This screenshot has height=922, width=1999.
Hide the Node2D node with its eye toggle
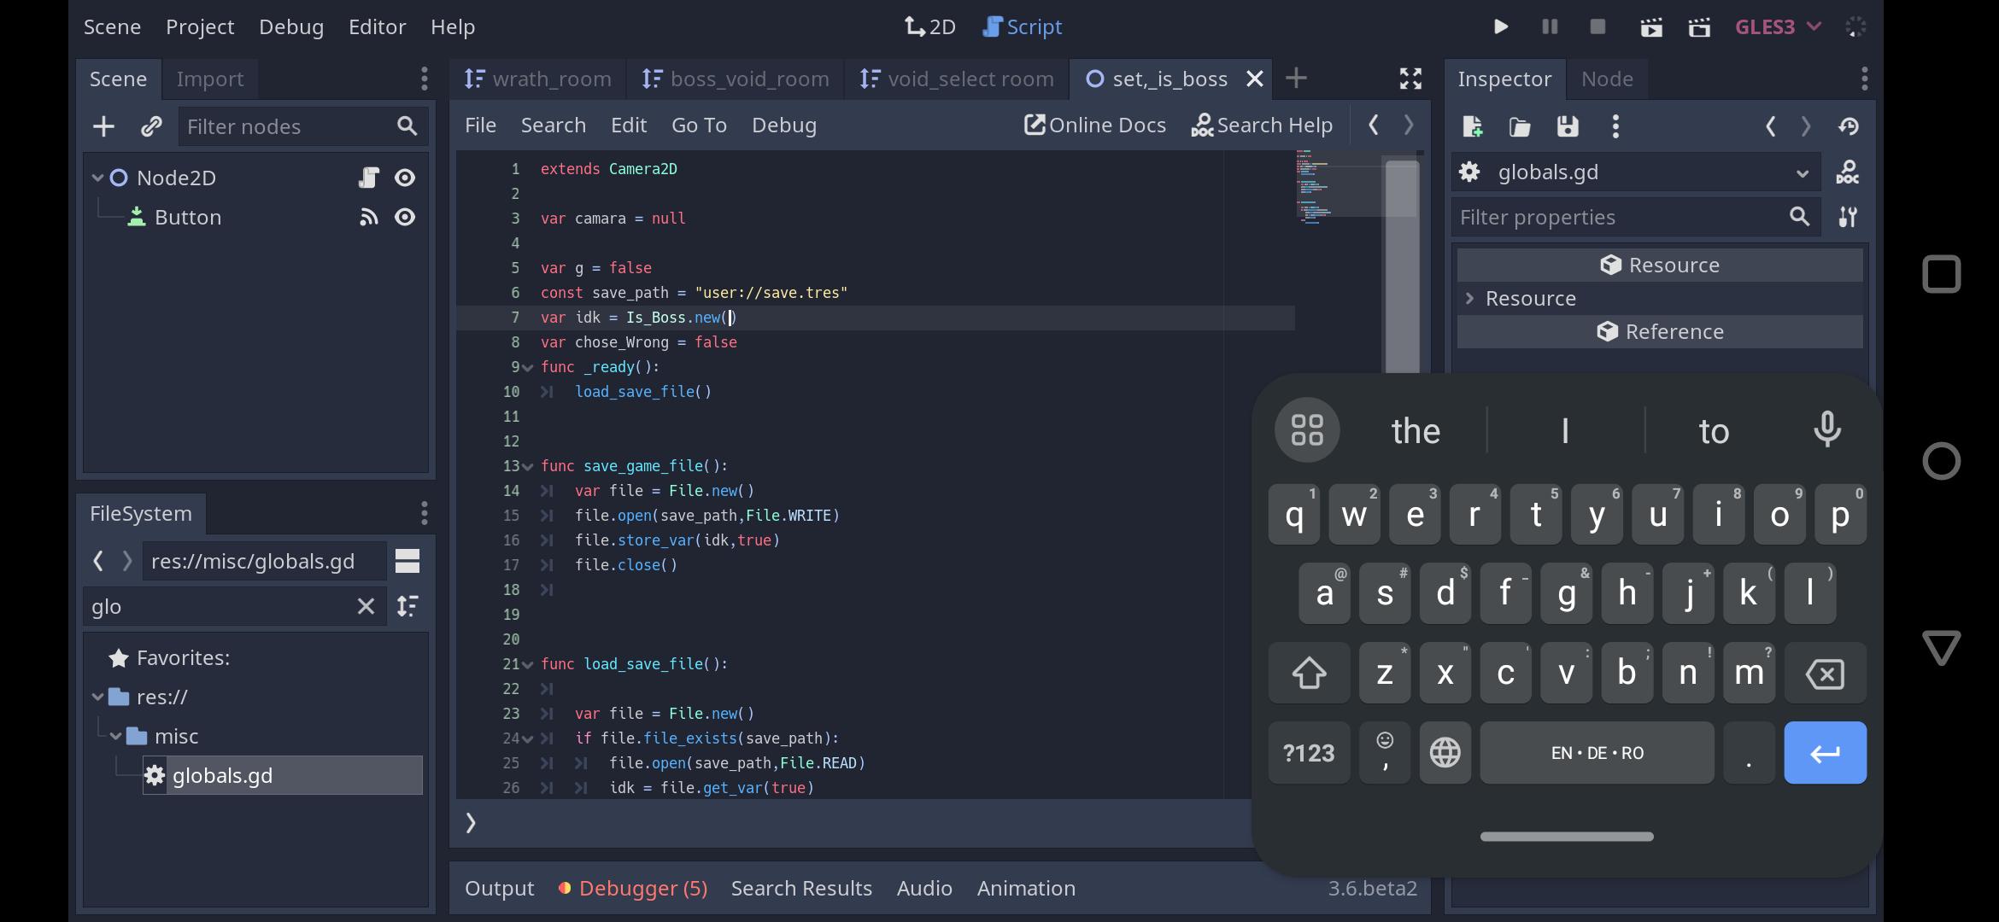(x=405, y=178)
